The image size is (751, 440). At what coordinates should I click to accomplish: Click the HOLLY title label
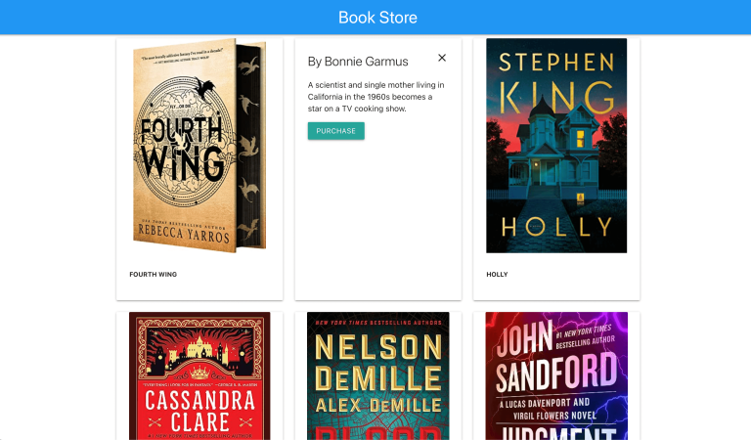(497, 275)
